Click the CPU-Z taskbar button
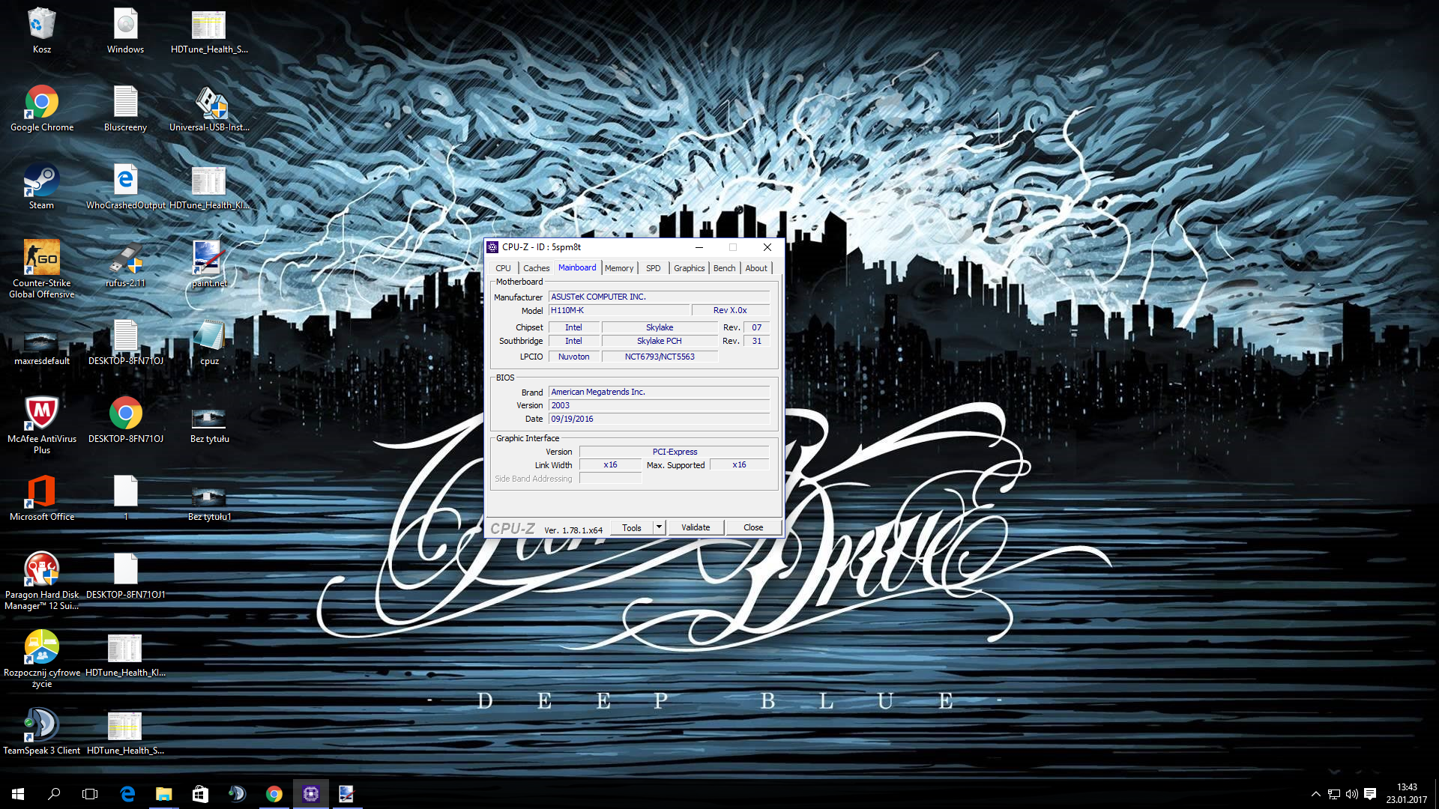The width and height of the screenshot is (1439, 809). [x=310, y=794]
